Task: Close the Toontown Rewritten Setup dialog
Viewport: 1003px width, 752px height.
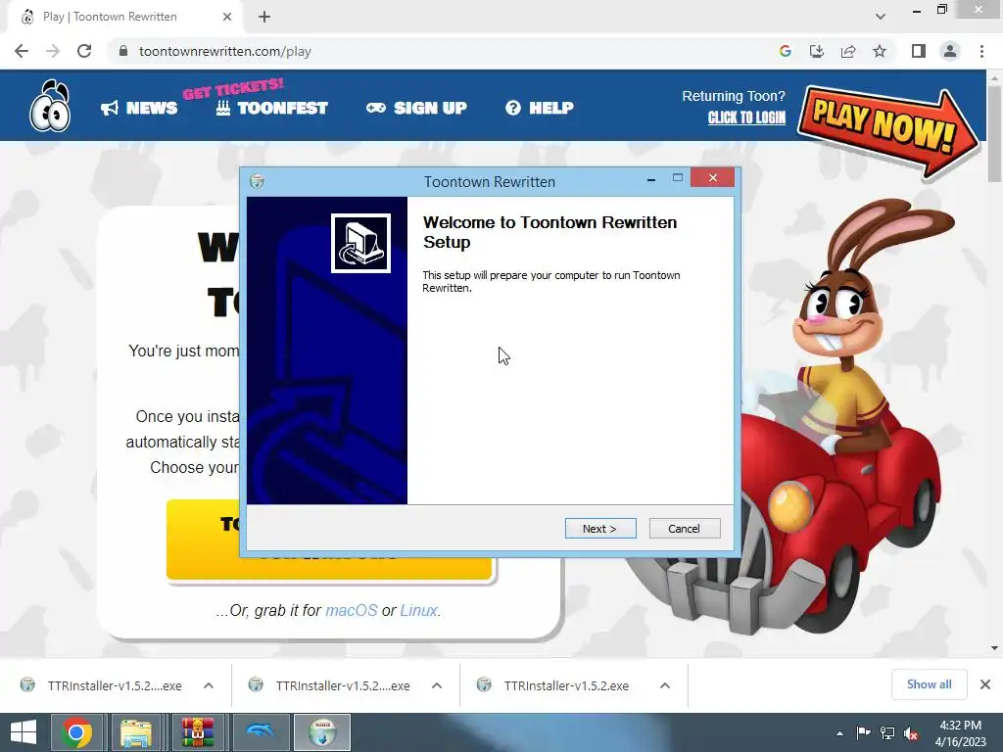Action: tap(713, 178)
